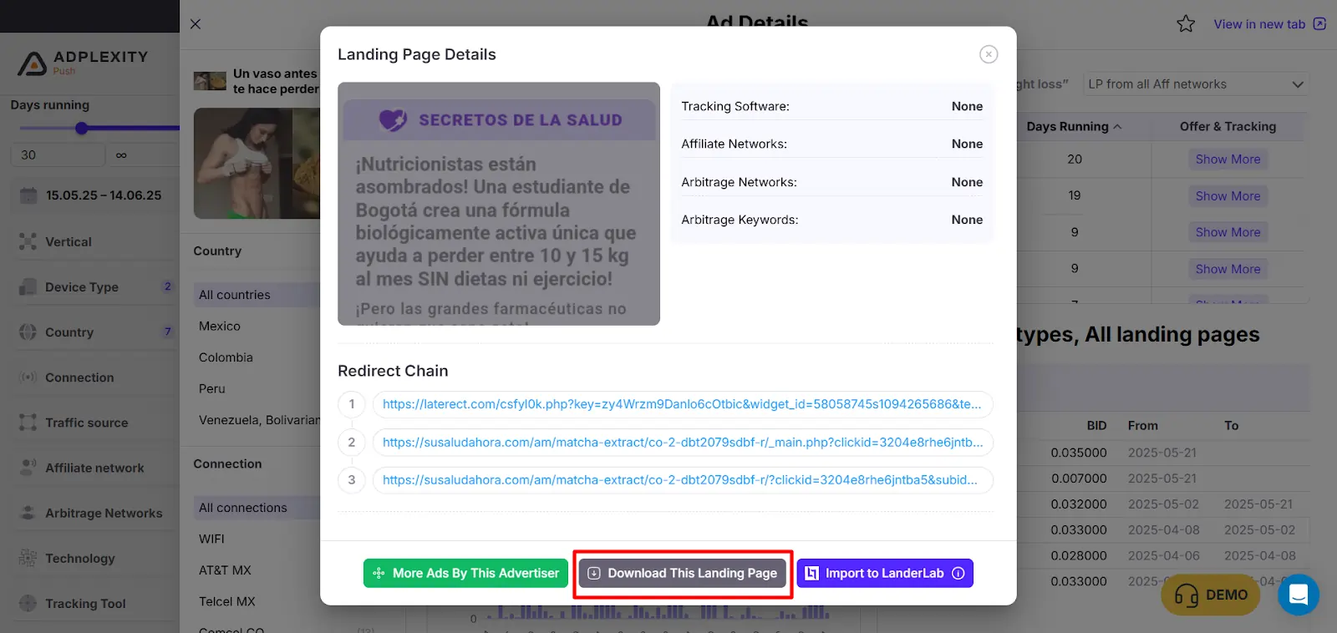Open the LP from all Aff networks dropdown
This screenshot has width=1337, height=633.
point(1197,84)
